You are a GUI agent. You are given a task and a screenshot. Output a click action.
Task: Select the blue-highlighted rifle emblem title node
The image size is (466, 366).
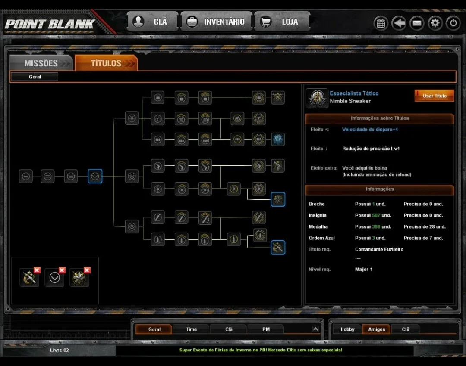click(x=278, y=248)
